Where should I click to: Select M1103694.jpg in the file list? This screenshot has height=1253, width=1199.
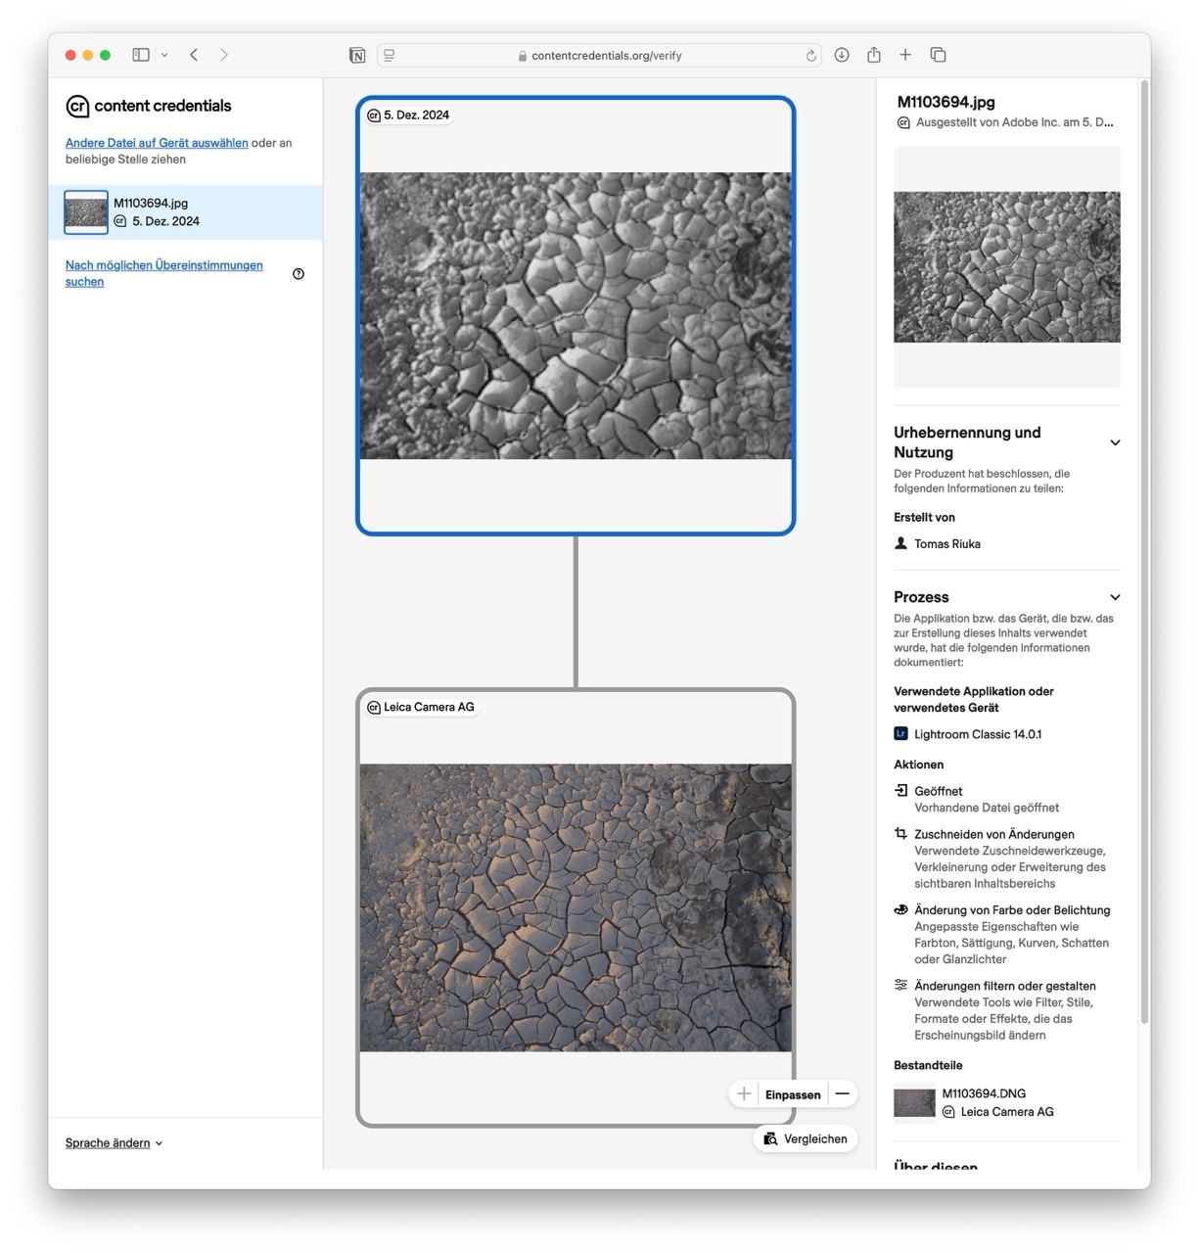pyautogui.click(x=185, y=212)
